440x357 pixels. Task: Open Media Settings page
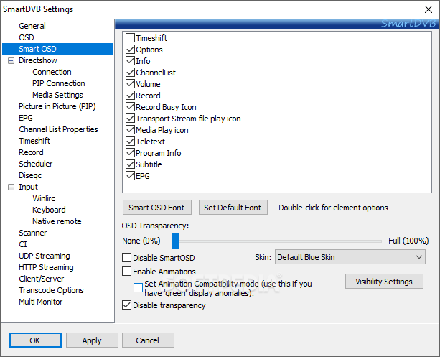(x=57, y=95)
